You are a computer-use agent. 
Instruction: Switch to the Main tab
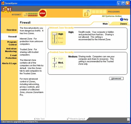coord(105,24)
